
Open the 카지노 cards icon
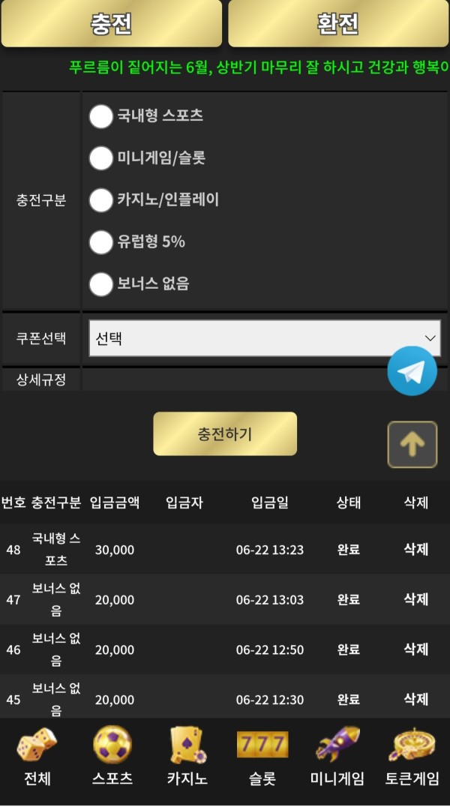click(x=187, y=745)
